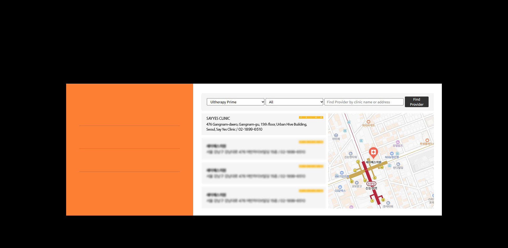The height and width of the screenshot is (248, 508).
Task: Select the NH농협은행 bank icon
Action: pos(392,154)
